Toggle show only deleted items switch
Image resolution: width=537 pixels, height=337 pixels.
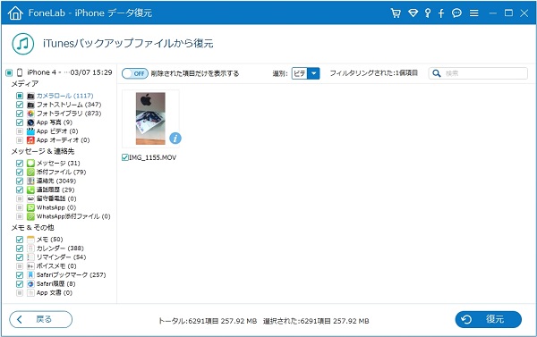(135, 73)
